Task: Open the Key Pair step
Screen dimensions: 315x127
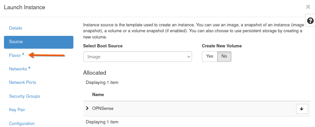Action: tap(17, 110)
